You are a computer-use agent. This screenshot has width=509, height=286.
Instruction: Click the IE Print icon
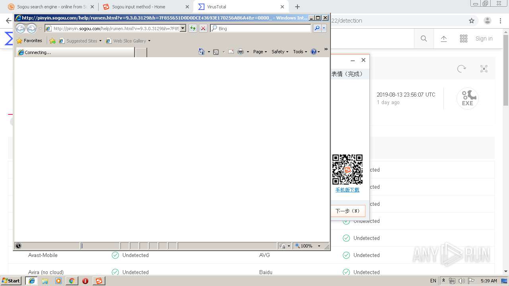click(x=241, y=52)
